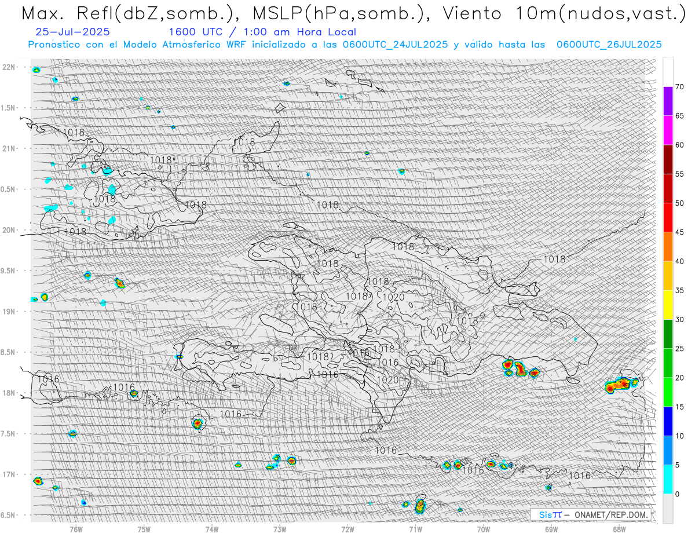The image size is (695, 537).
Task: Click the '55' colorbar tick label
Action: point(680,174)
